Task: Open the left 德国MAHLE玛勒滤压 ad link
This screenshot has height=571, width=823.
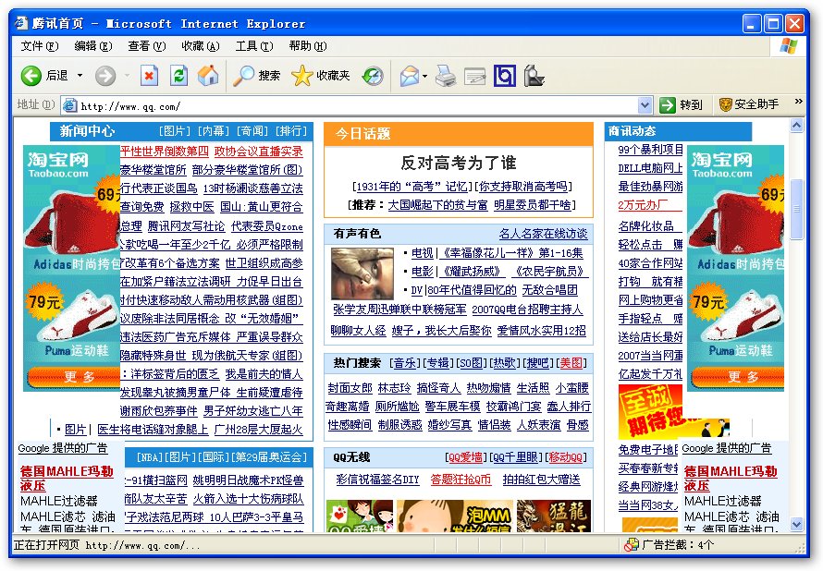Action: click(x=67, y=479)
